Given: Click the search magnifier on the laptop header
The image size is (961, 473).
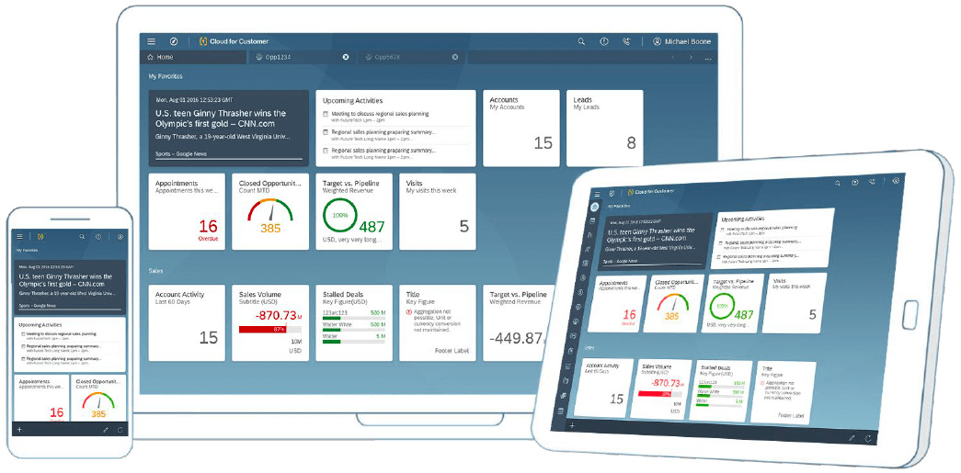Looking at the screenshot, I should click(x=581, y=41).
